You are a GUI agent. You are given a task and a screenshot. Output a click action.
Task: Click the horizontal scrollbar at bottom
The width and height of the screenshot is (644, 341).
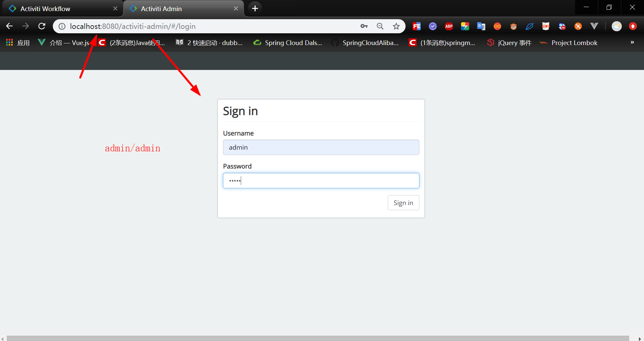tap(318, 338)
